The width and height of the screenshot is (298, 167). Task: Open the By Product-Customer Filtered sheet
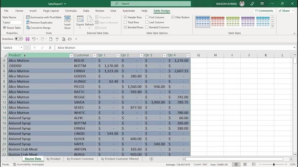(120, 159)
